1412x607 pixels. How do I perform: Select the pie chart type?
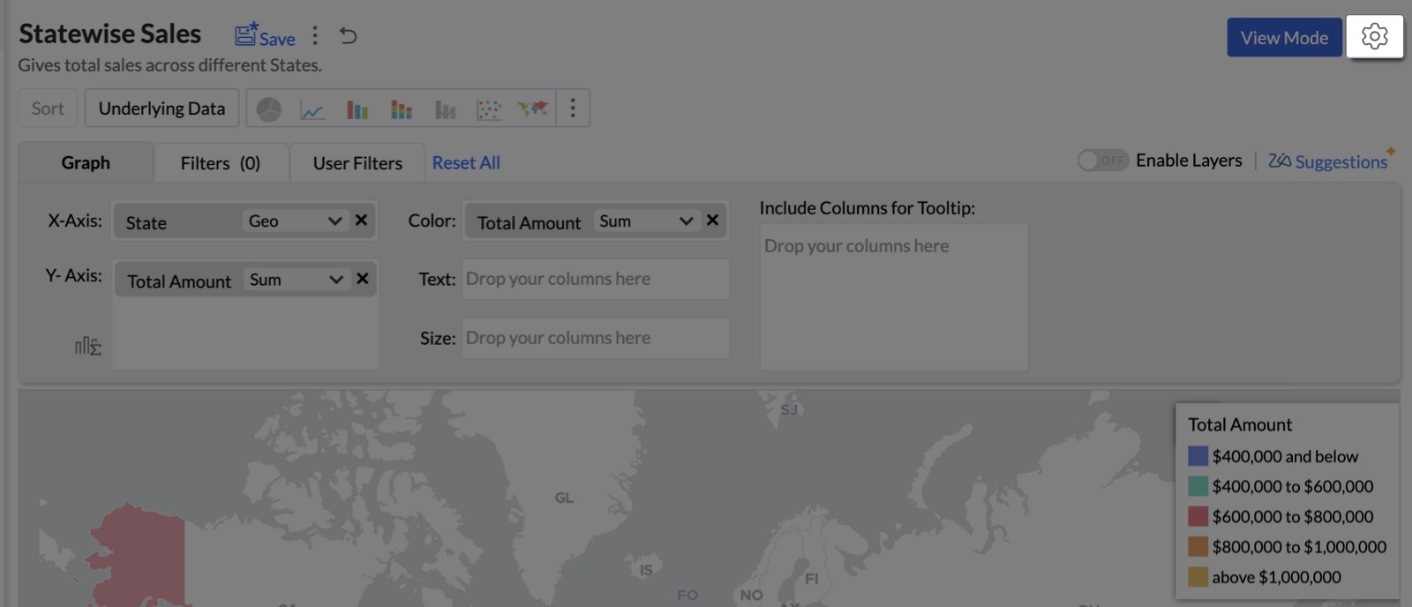point(268,109)
